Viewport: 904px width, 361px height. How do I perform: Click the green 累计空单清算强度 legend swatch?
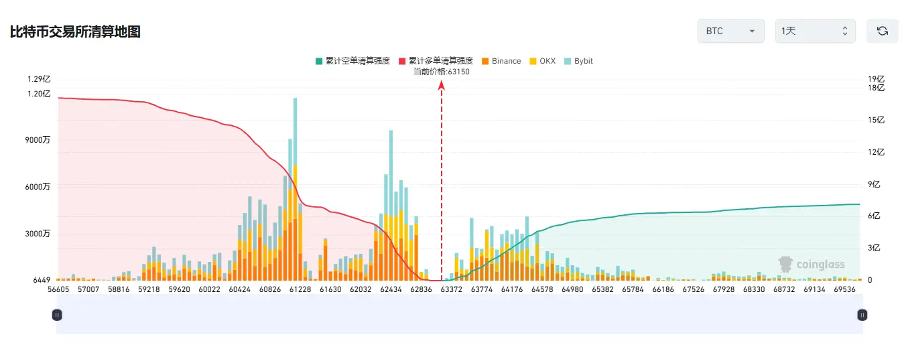[319, 61]
